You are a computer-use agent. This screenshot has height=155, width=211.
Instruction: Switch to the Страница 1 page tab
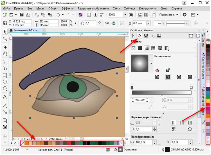tap(55, 139)
